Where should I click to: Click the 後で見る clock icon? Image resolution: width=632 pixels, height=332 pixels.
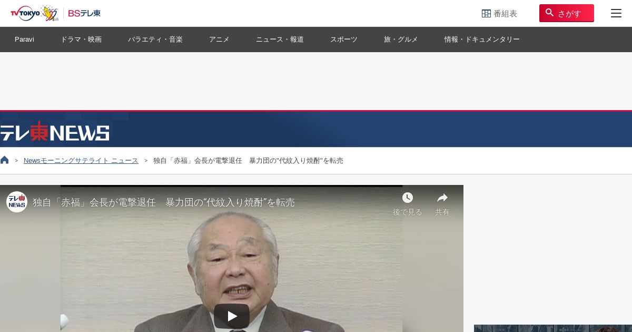[x=408, y=198]
